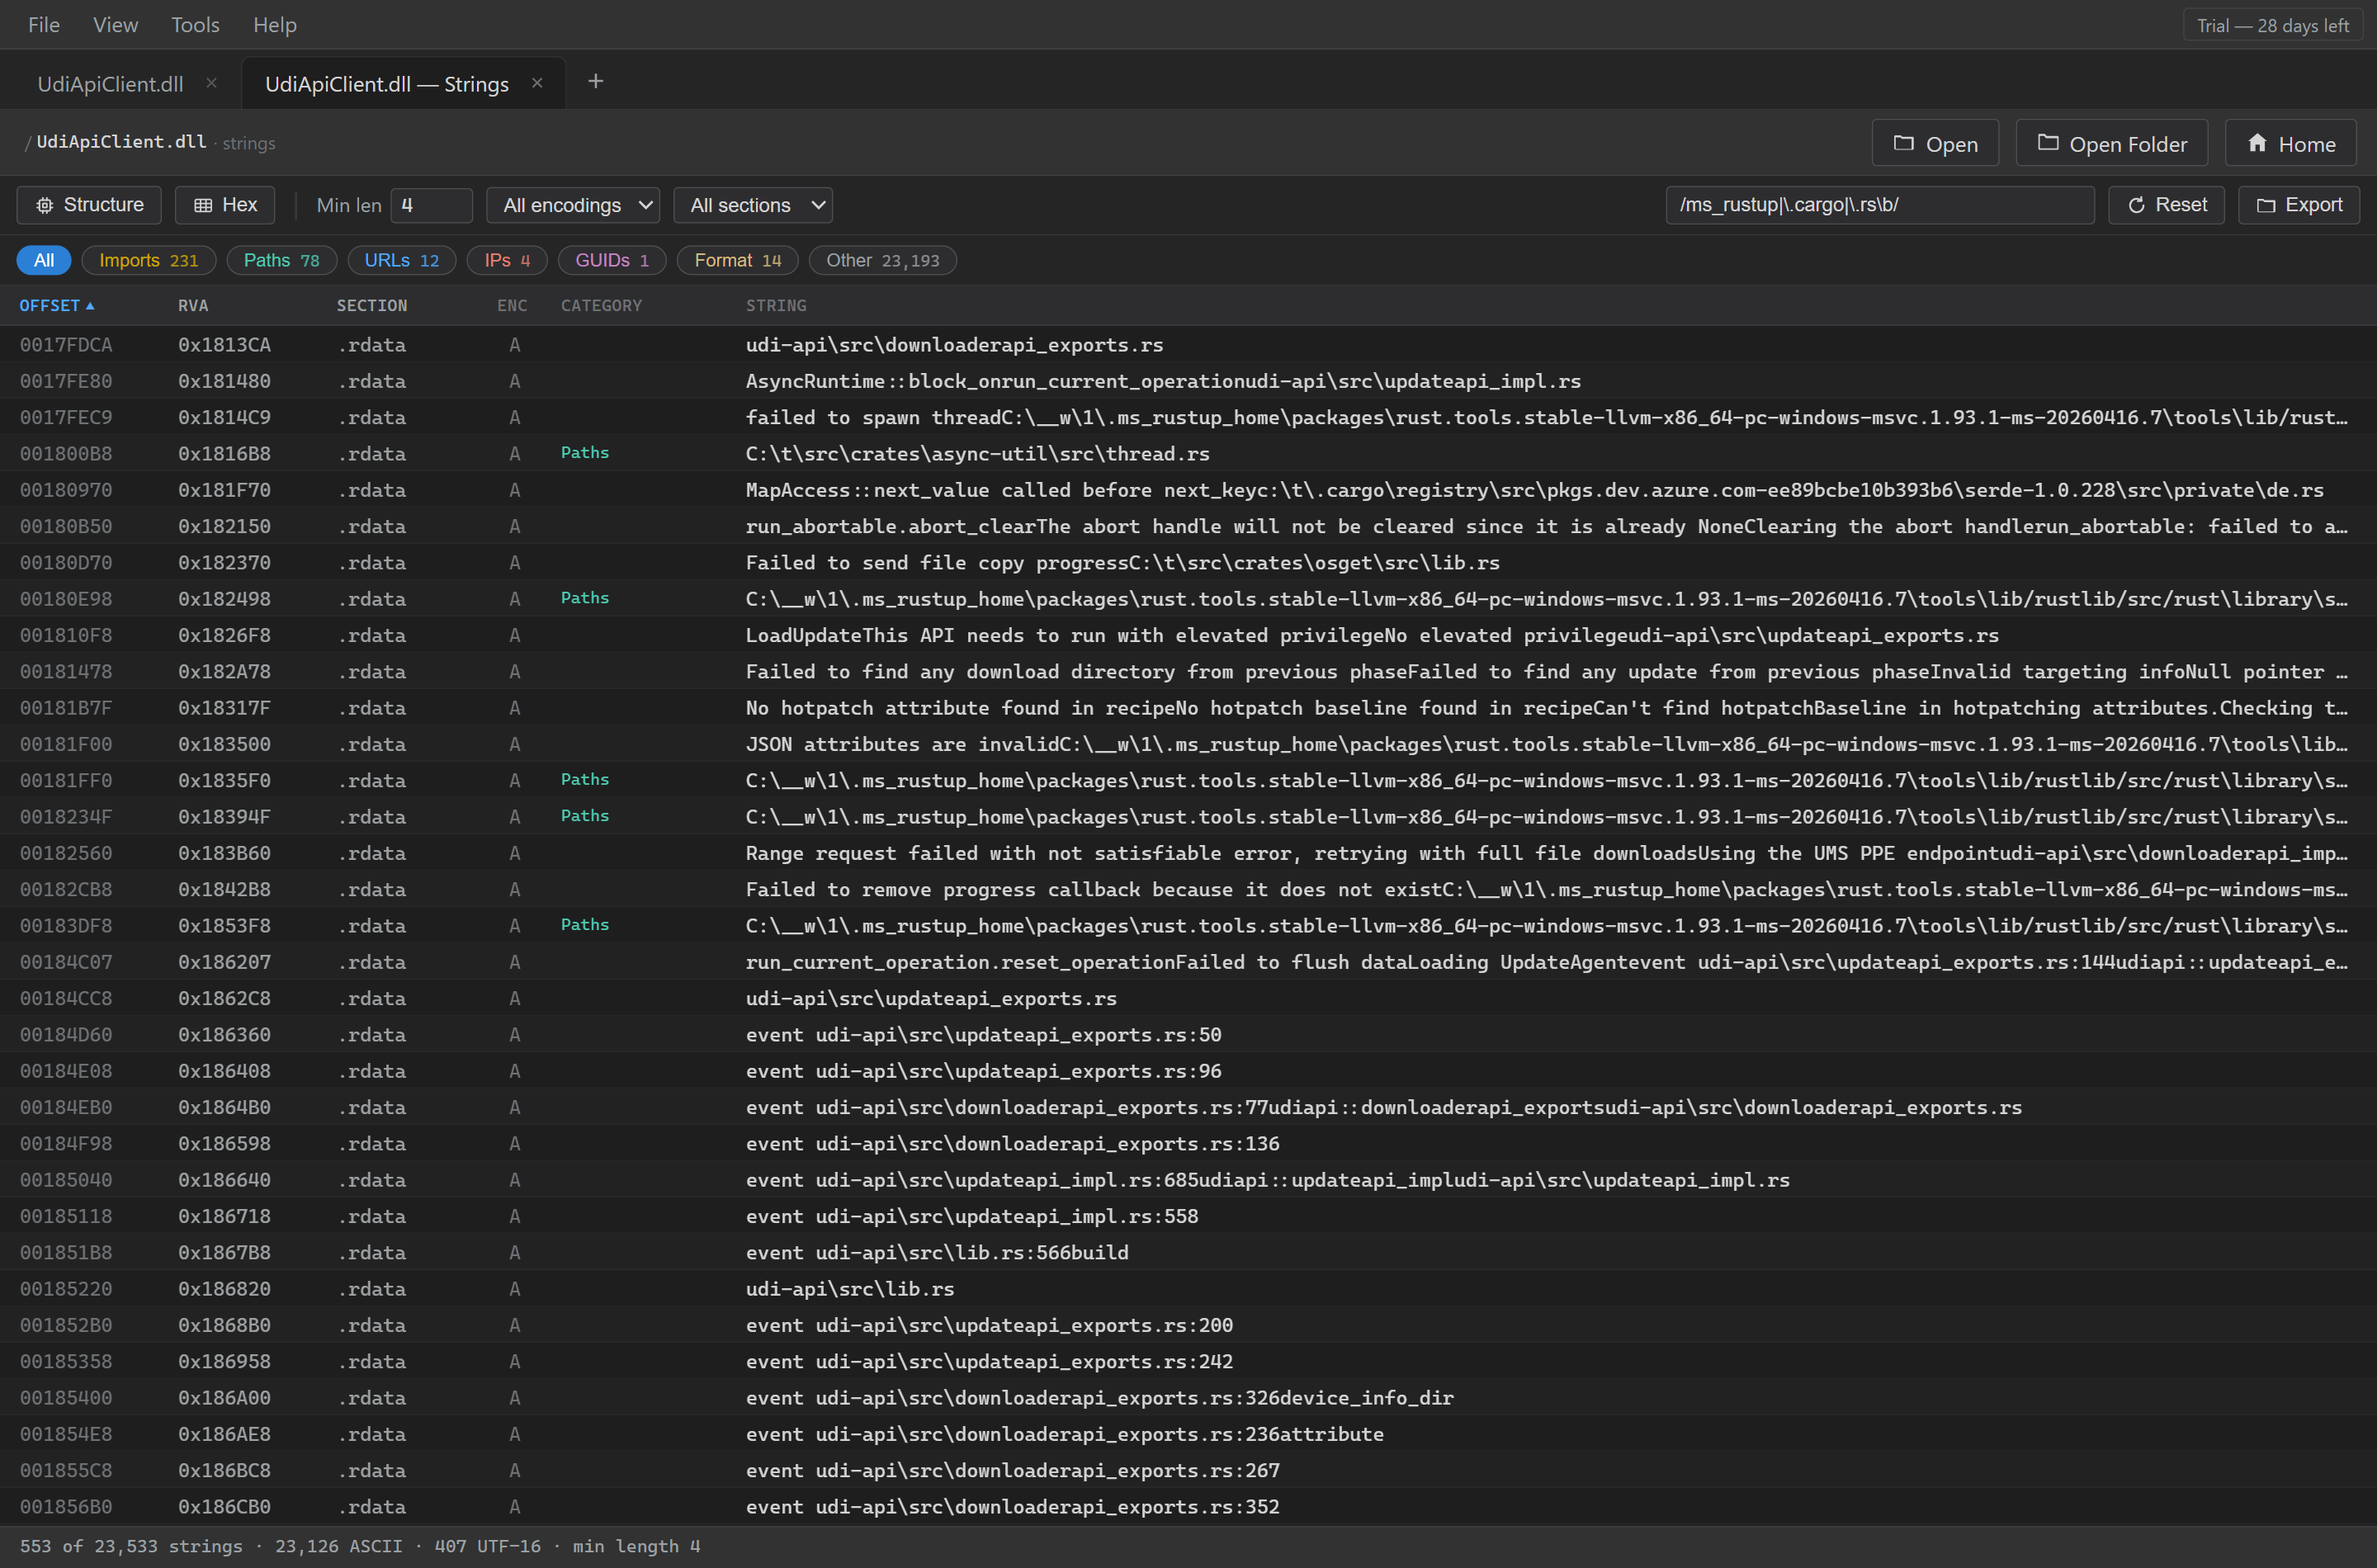Image resolution: width=2377 pixels, height=1568 pixels.
Task: Filter by URLs category
Action: coord(402,260)
